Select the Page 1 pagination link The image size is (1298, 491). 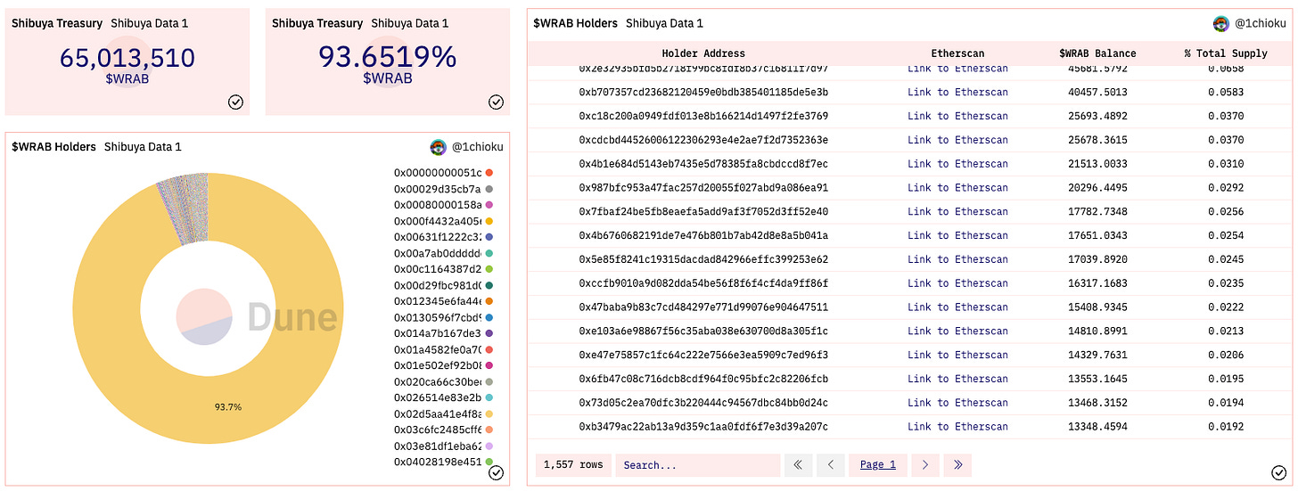878,464
